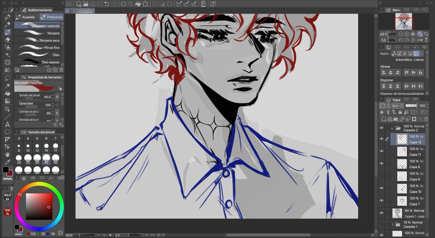The image size is (435, 238).
Task: Select the Operation object tool
Action: 7,109
